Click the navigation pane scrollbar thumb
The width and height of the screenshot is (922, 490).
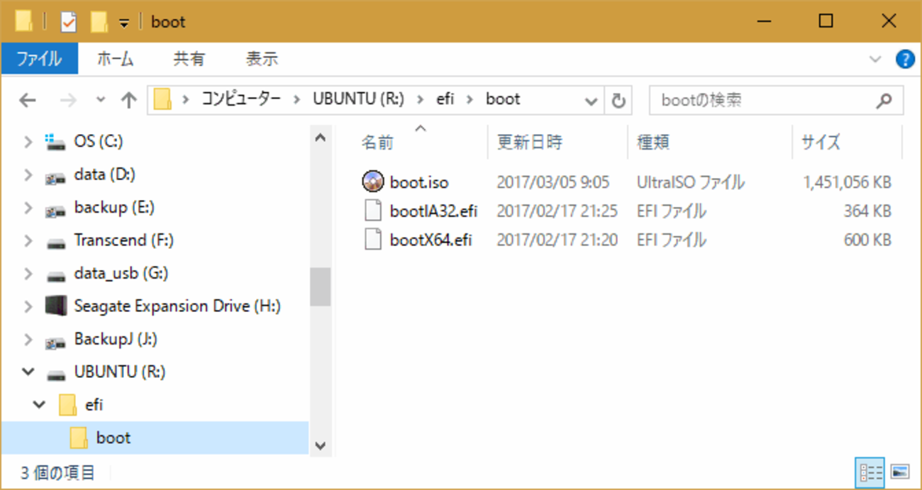(x=320, y=286)
